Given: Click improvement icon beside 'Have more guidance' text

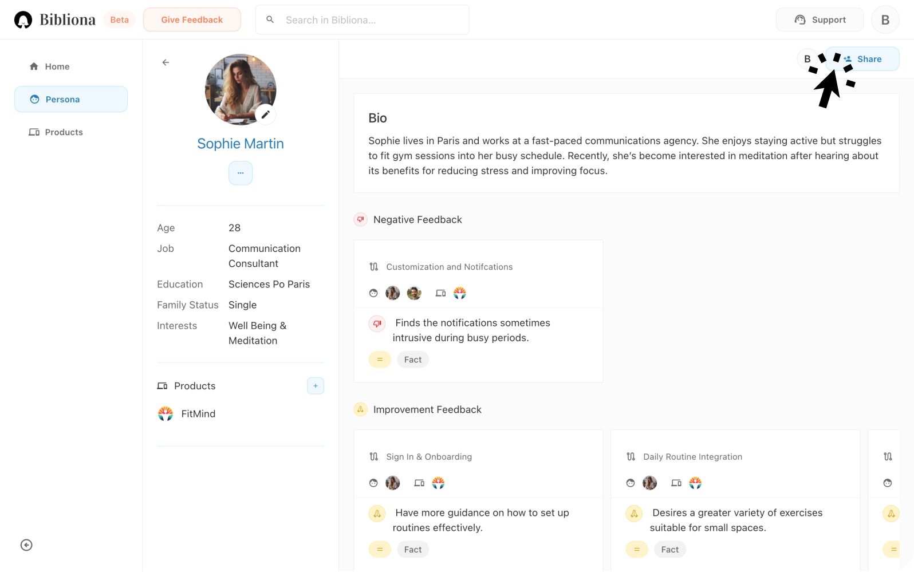Looking at the screenshot, I should [377, 514].
